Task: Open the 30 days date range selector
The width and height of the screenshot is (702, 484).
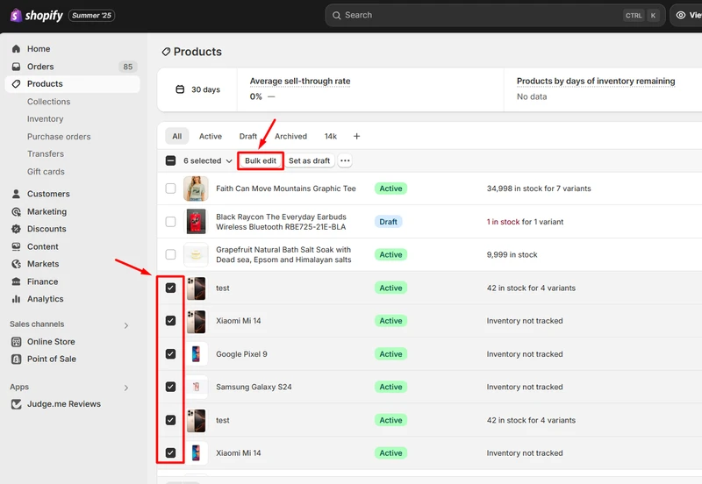Action: point(197,89)
